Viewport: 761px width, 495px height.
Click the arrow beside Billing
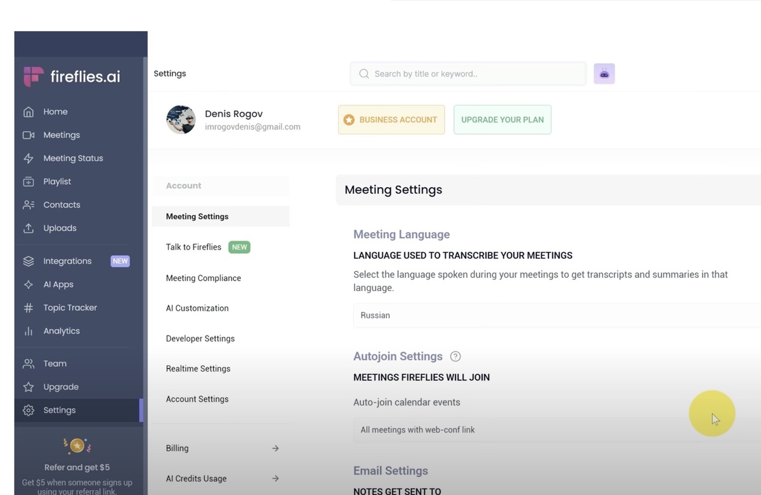click(275, 448)
